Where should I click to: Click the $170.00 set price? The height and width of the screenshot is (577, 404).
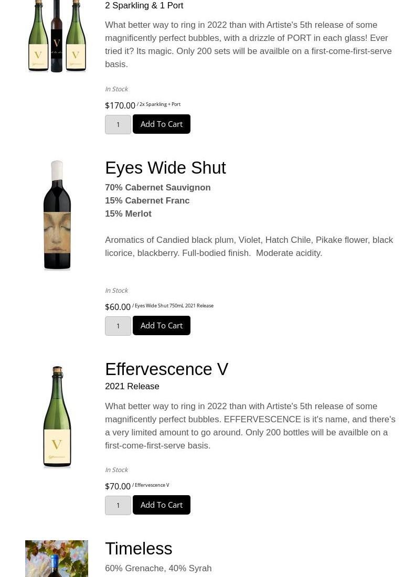120,105
